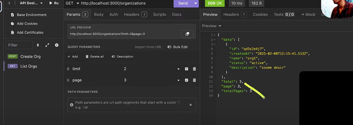Open the request Headers tab
Image resolution: width=353 pixels, height=125 pixels.
point(135,15)
